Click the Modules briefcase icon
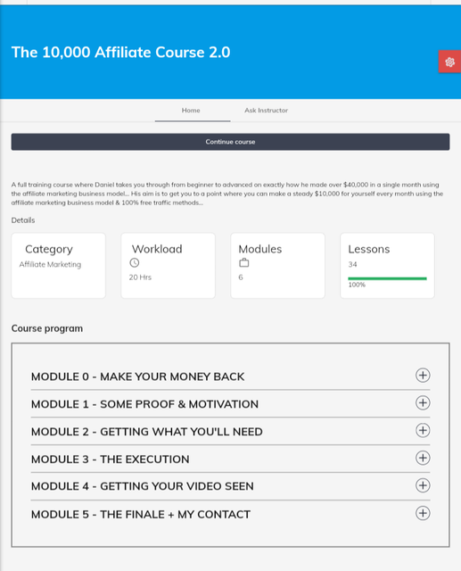This screenshot has height=571, width=461. (244, 262)
